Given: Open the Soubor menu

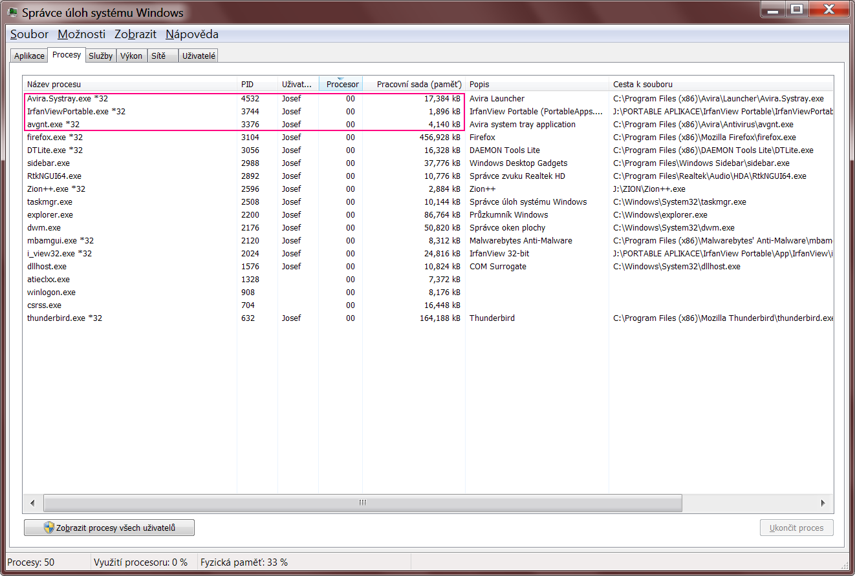Looking at the screenshot, I should (x=29, y=34).
